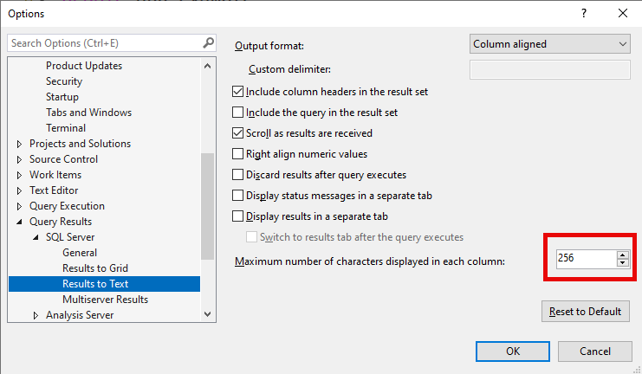Screen dimensions: 642x374
Task: Open the Output format dropdown
Action: (550, 44)
